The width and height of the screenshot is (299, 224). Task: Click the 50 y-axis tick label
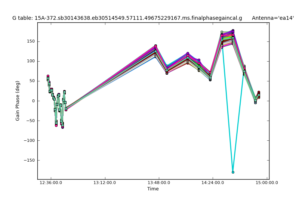[32, 81]
